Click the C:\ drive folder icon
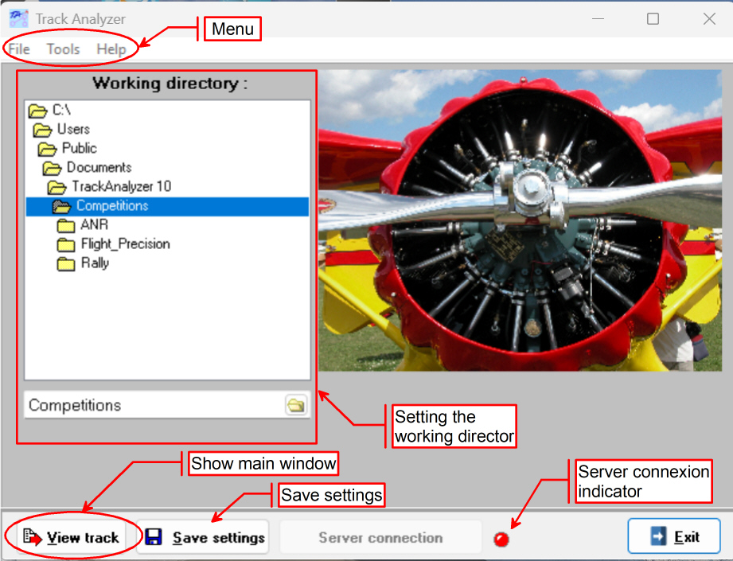Screen dimensions: 733x561 pyautogui.click(x=37, y=110)
